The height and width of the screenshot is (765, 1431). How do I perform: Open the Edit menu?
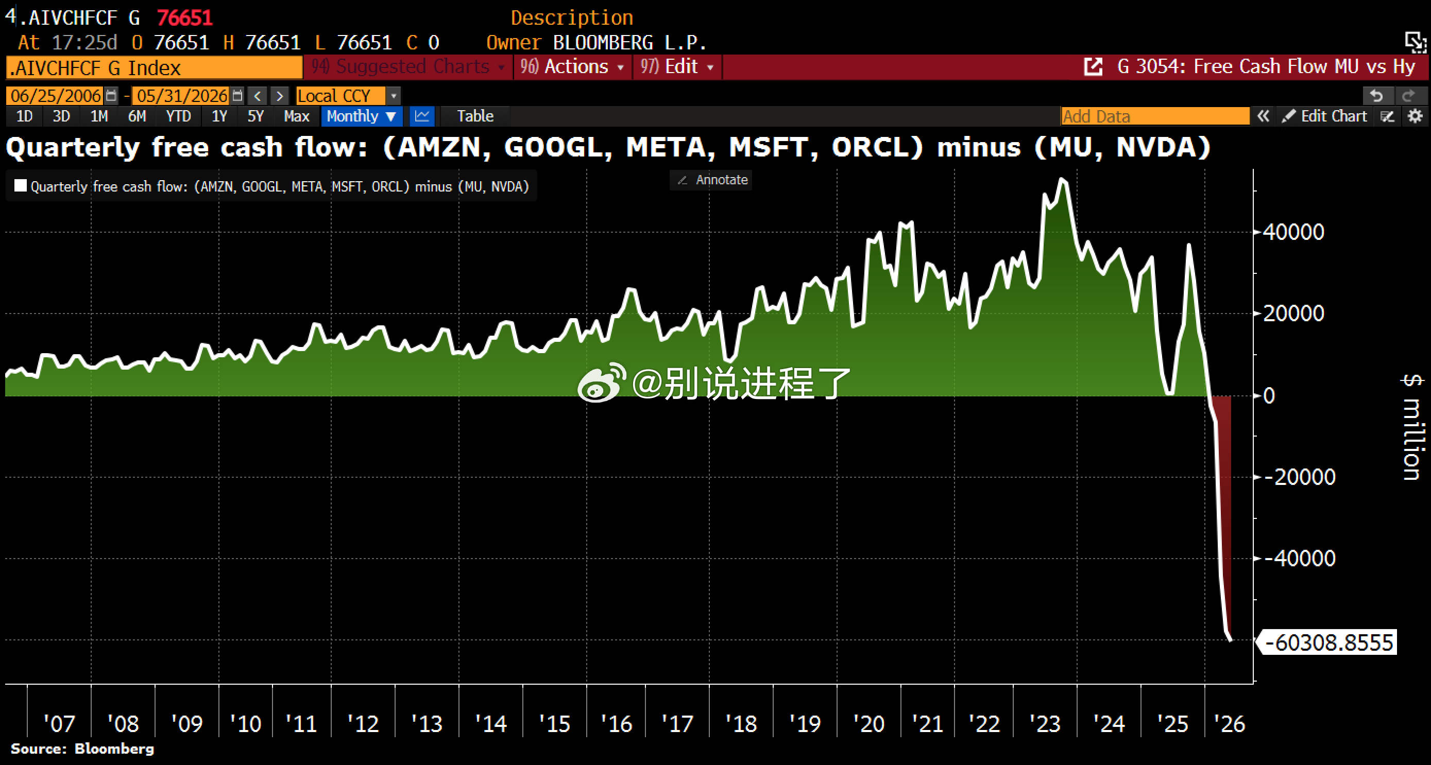(x=677, y=67)
